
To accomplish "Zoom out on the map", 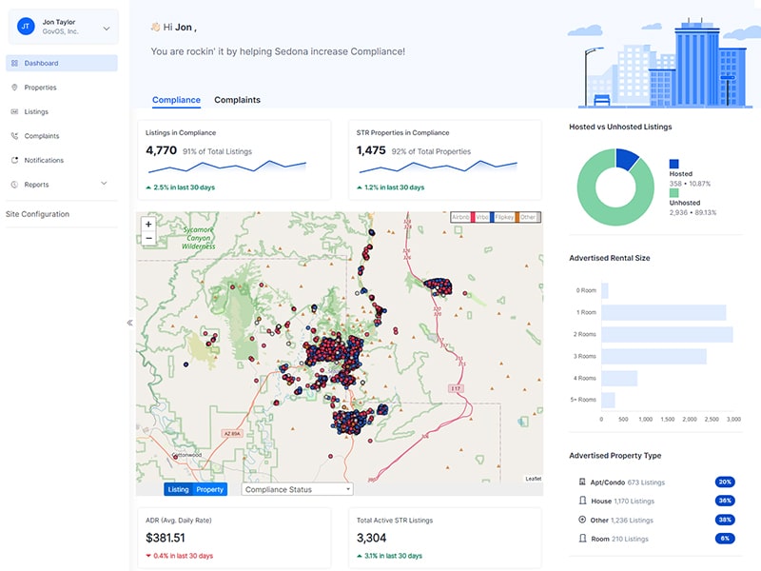I will coord(148,239).
